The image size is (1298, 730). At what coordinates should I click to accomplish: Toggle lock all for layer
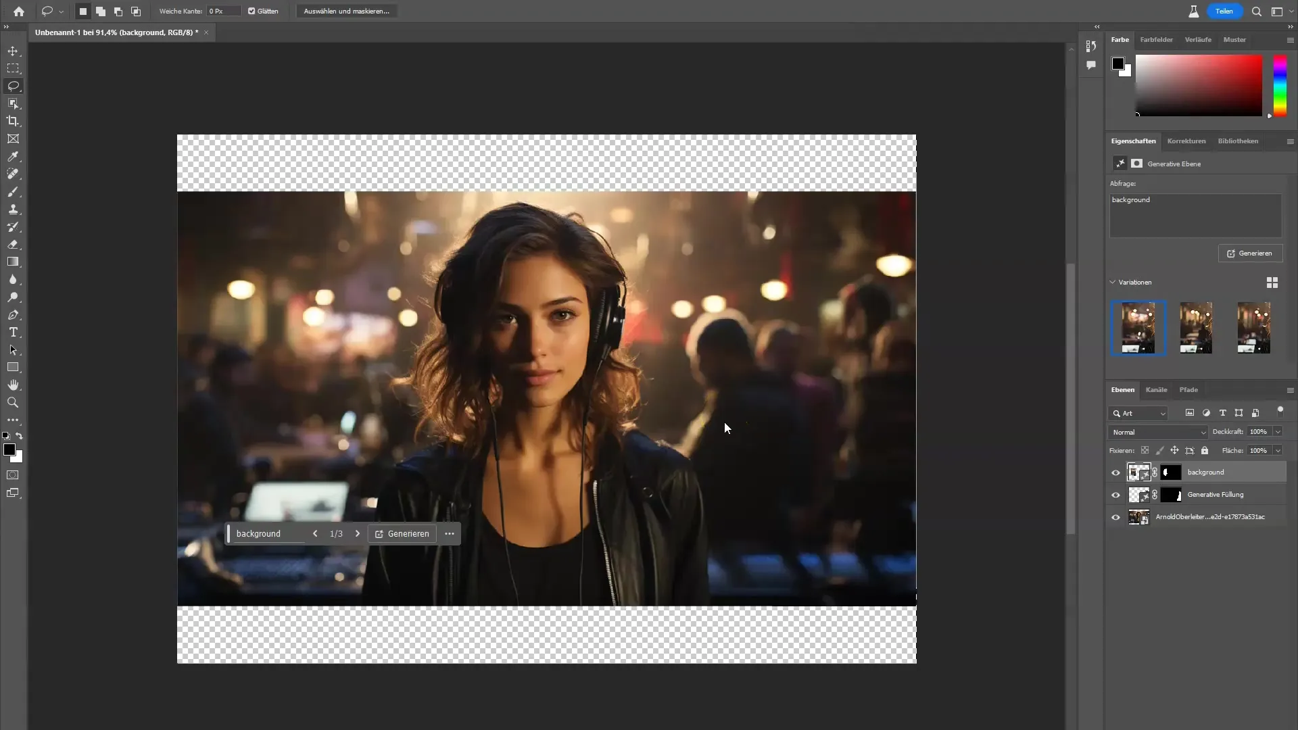click(x=1204, y=450)
